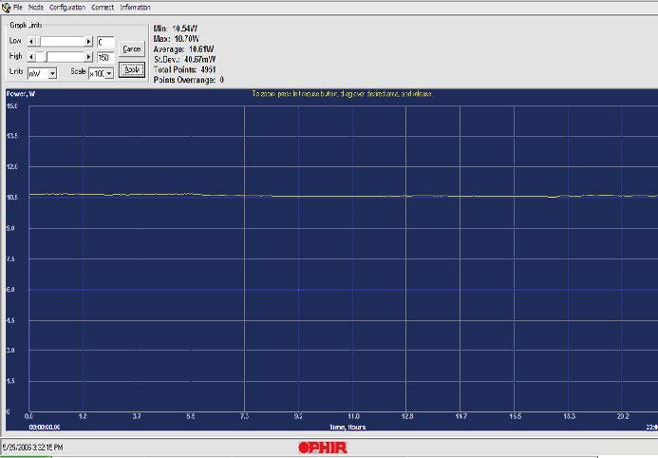Click the High limit slider track
Viewport: 658px width, 458px height.
(x=68, y=57)
